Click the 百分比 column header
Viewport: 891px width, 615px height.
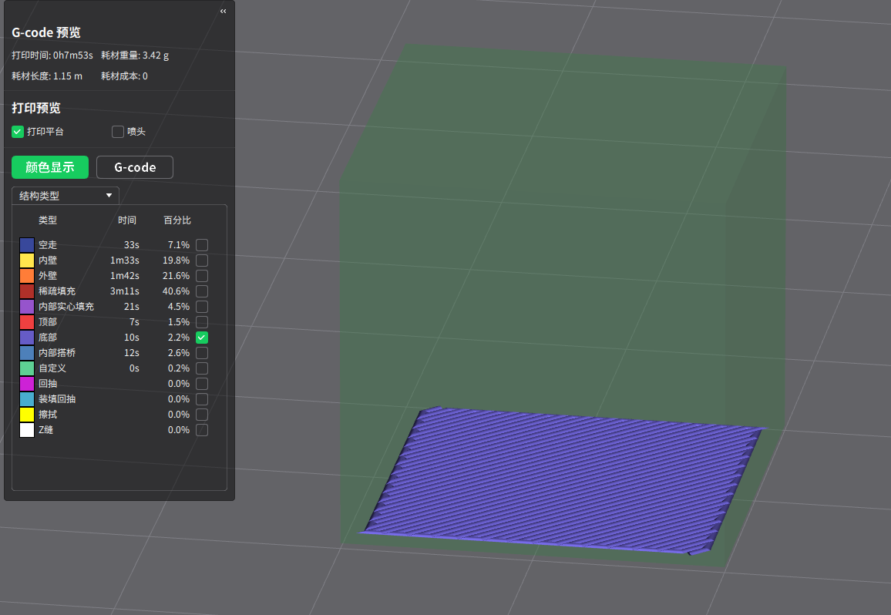[x=177, y=220]
